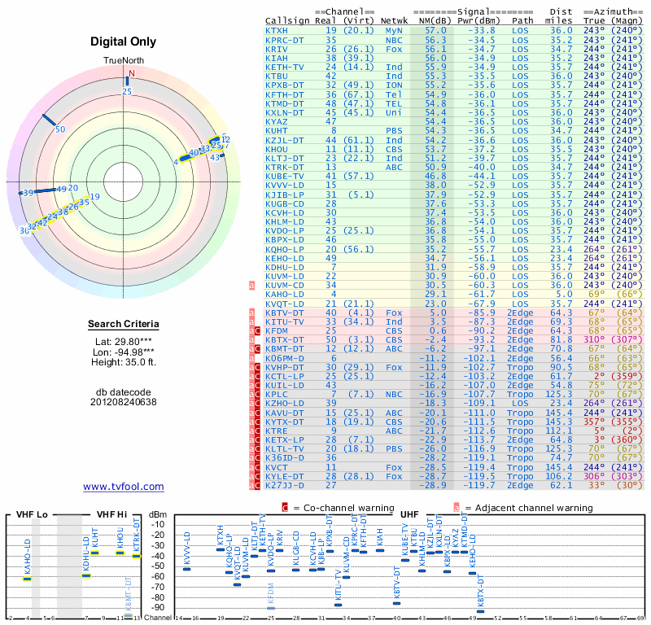Image resolution: width=651 pixels, height=625 pixels.
Task: Click the co-channel icon next to KVCT
Action: pos(258,467)
